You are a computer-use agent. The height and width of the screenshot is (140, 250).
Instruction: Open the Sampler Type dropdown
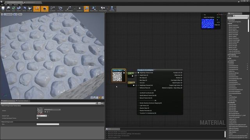(42, 116)
